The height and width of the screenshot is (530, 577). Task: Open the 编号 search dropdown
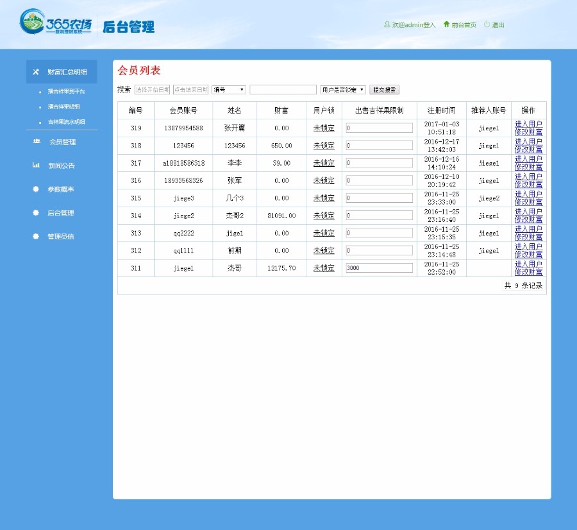(228, 89)
